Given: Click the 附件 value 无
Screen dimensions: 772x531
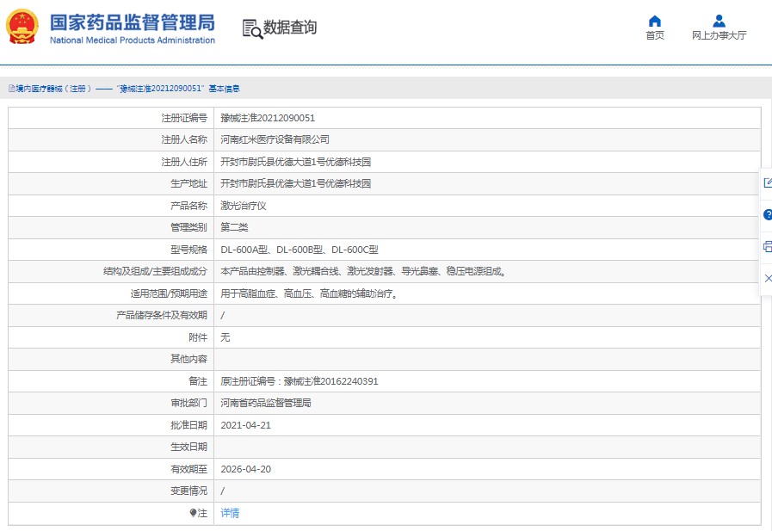Looking at the screenshot, I should pyautogui.click(x=225, y=337).
